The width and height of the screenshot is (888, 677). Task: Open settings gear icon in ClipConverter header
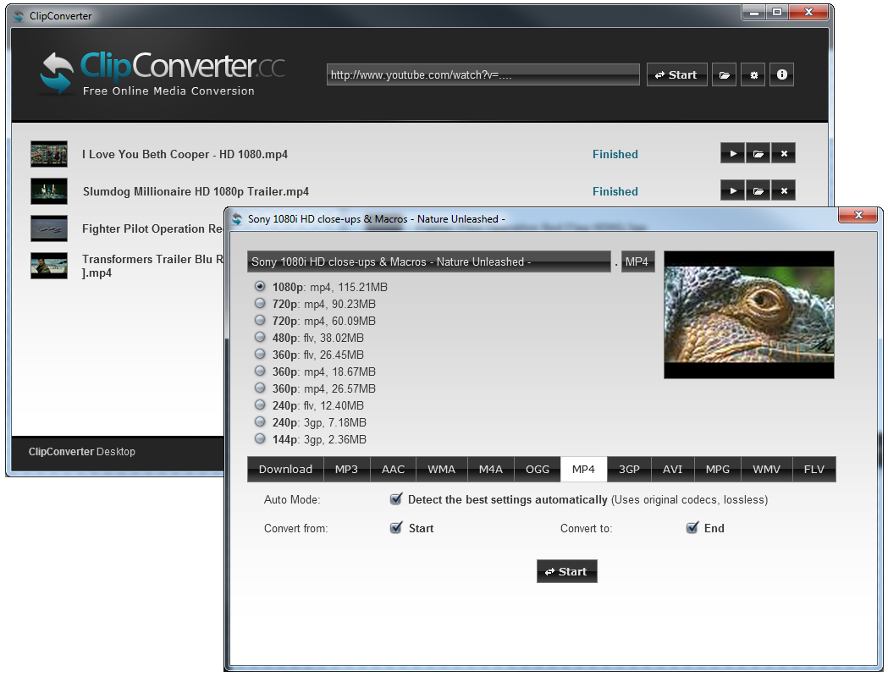(x=753, y=74)
